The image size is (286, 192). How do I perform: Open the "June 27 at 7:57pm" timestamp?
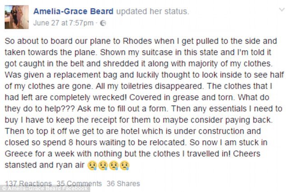63,22
